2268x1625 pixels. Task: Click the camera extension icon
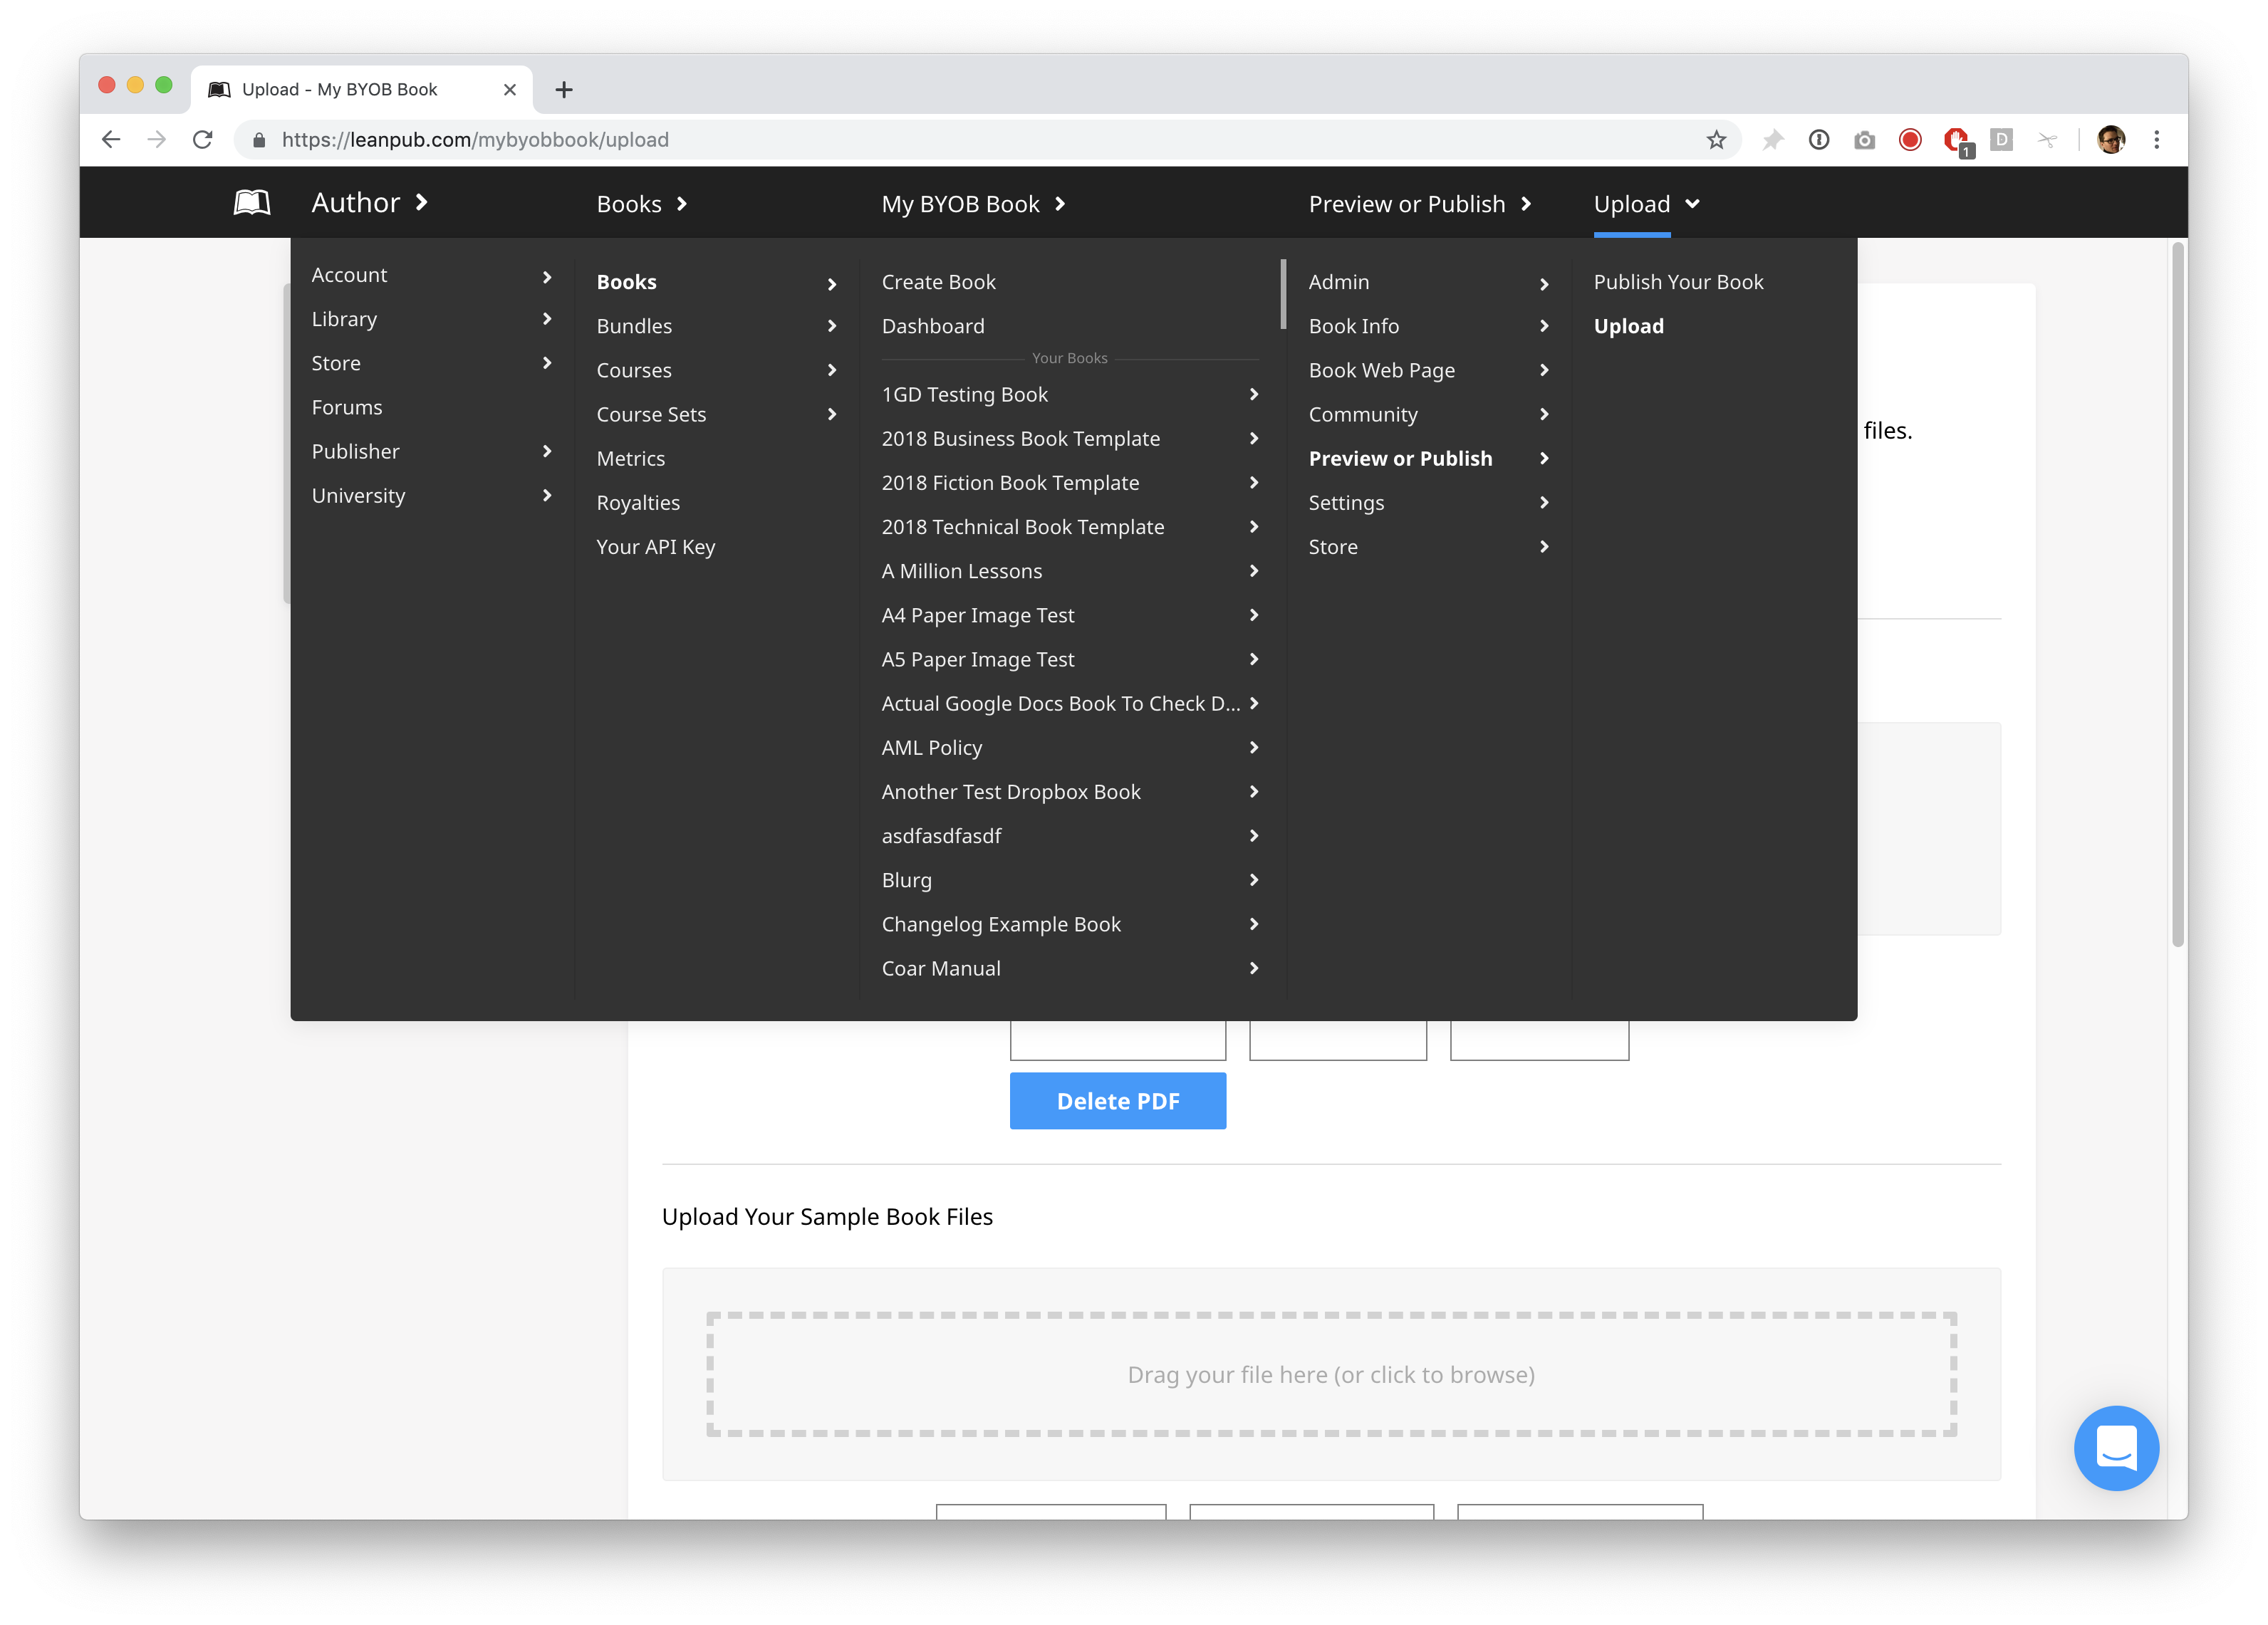[x=1864, y=140]
